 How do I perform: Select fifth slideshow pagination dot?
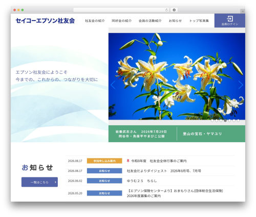click(x=229, y=121)
